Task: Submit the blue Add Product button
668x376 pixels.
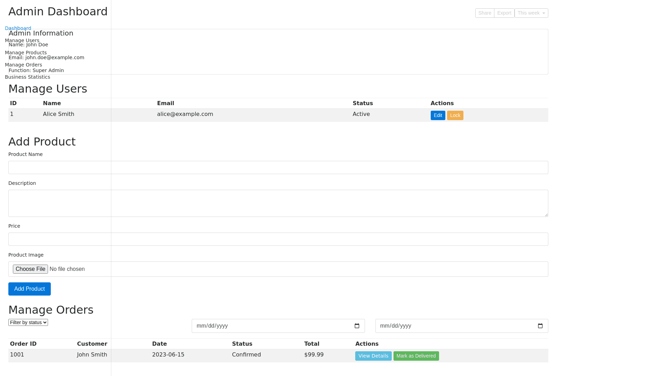Action: [x=30, y=289]
